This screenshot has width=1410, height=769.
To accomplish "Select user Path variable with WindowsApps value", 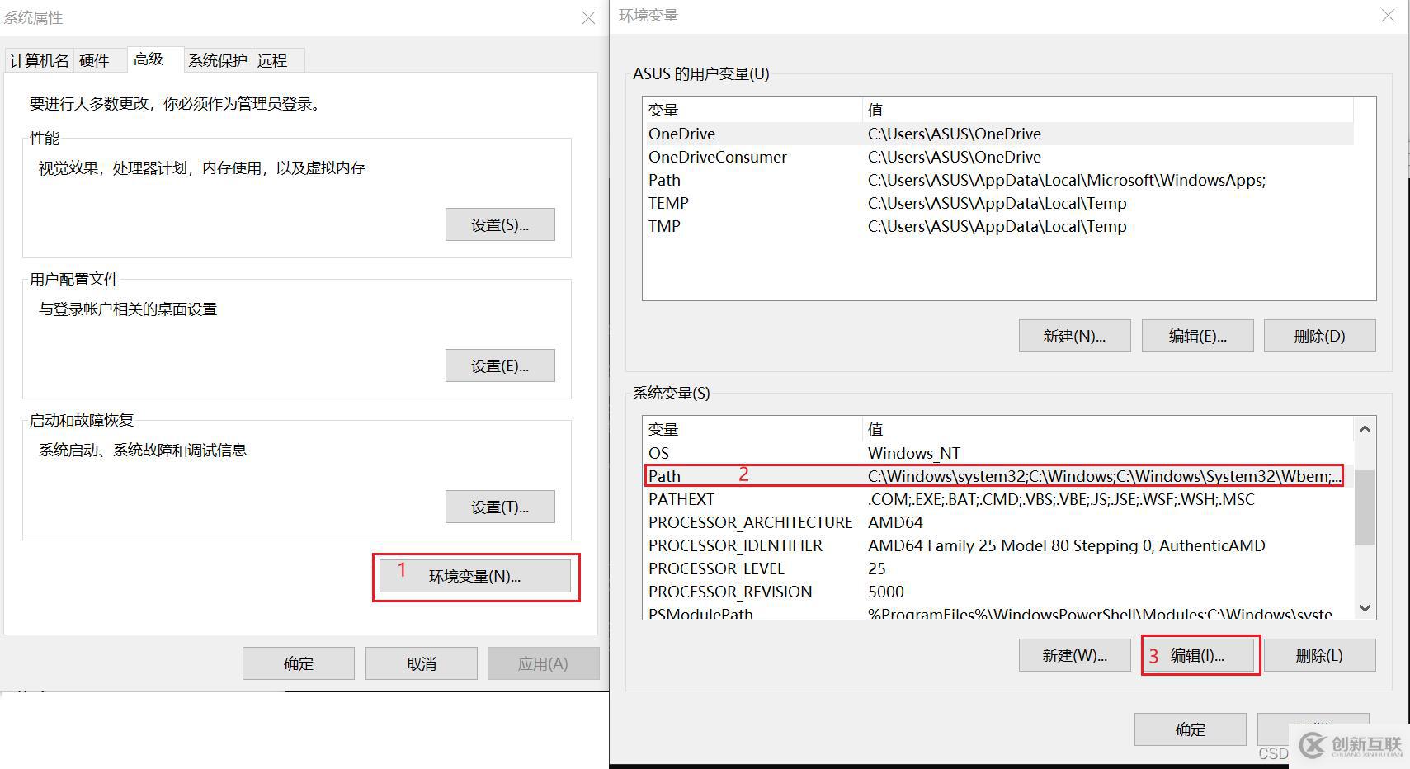I will [998, 180].
